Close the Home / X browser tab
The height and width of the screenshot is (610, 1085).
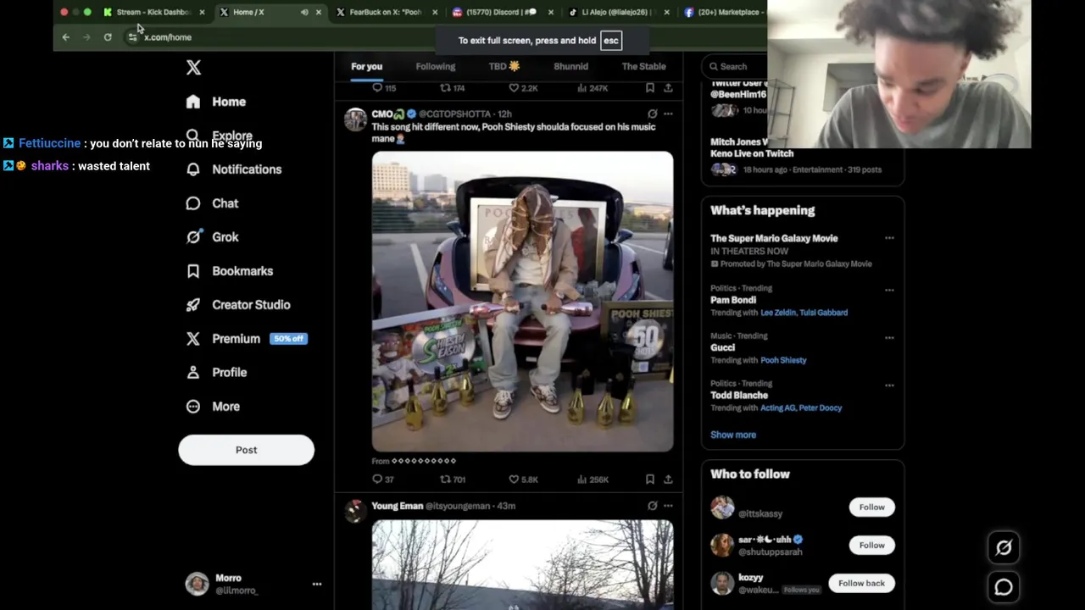319,12
